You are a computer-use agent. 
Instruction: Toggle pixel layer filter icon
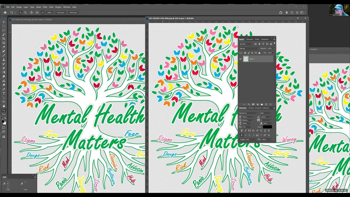point(256,44)
